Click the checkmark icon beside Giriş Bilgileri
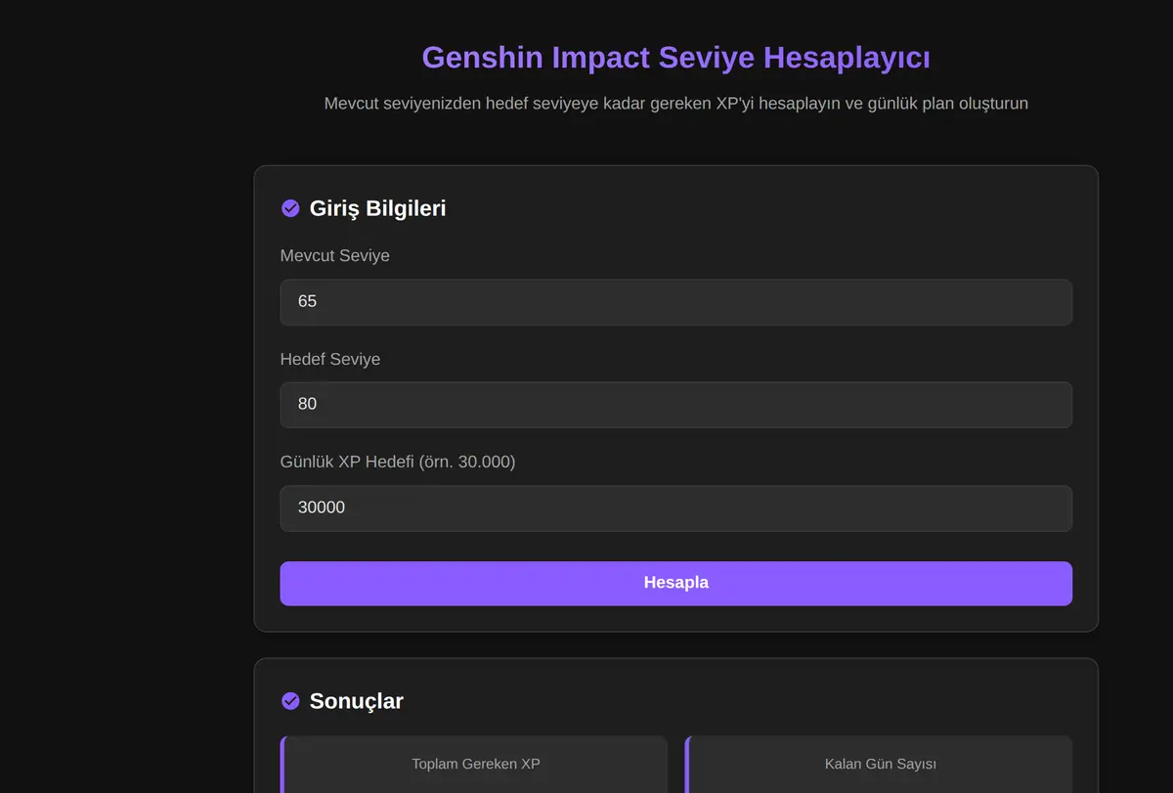The width and height of the screenshot is (1173, 793). (x=290, y=208)
